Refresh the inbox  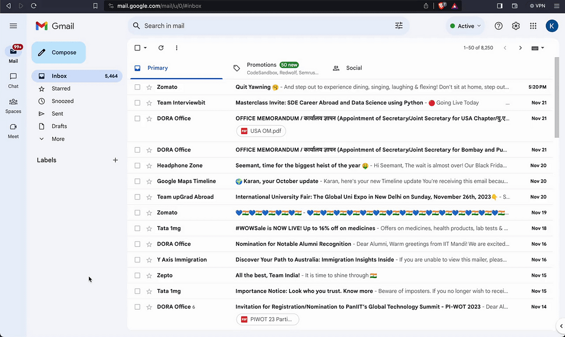click(161, 48)
